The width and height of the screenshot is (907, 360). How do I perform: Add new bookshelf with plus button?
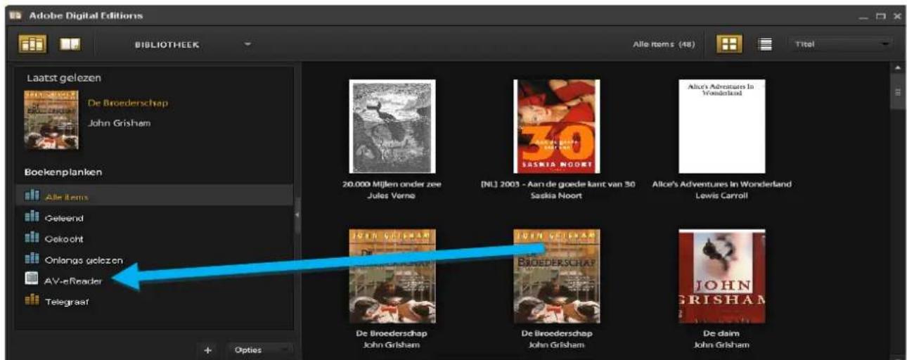coord(208,349)
